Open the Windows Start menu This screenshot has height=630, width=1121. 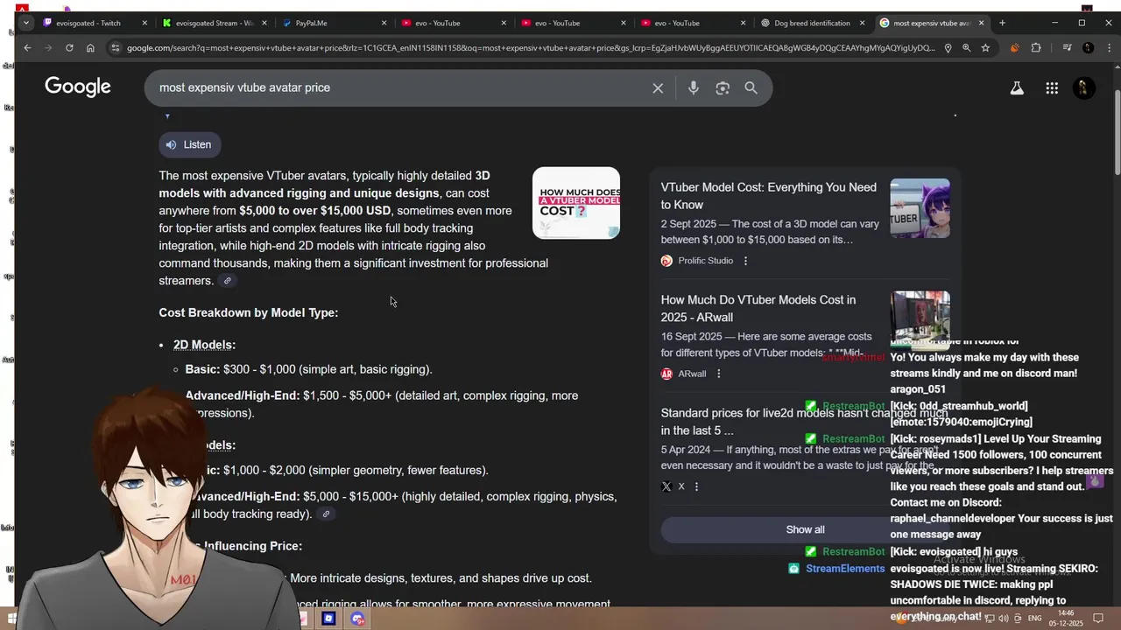11,619
